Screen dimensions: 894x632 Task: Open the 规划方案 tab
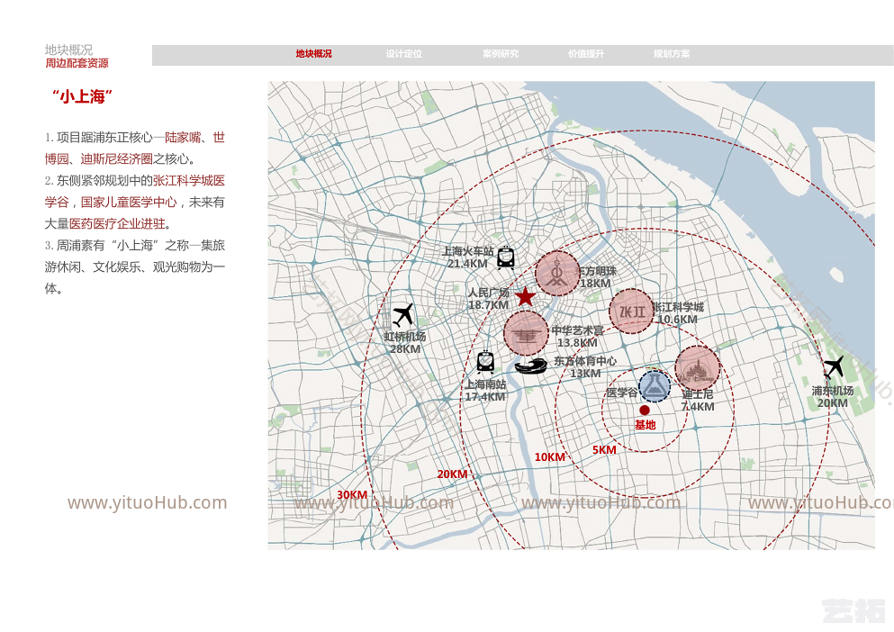point(672,54)
